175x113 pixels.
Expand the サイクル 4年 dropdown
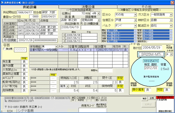pos(98,13)
